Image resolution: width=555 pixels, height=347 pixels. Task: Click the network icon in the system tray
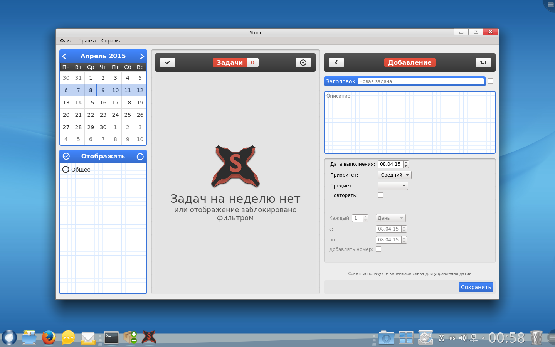coord(474,338)
